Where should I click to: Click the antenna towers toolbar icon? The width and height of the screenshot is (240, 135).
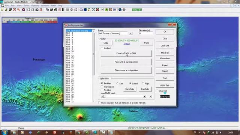(x=102, y=10)
